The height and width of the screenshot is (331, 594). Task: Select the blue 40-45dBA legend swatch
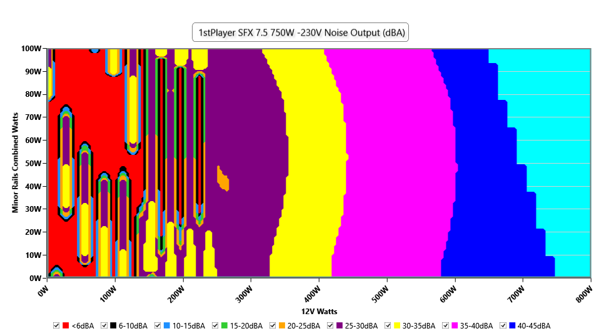coord(512,325)
